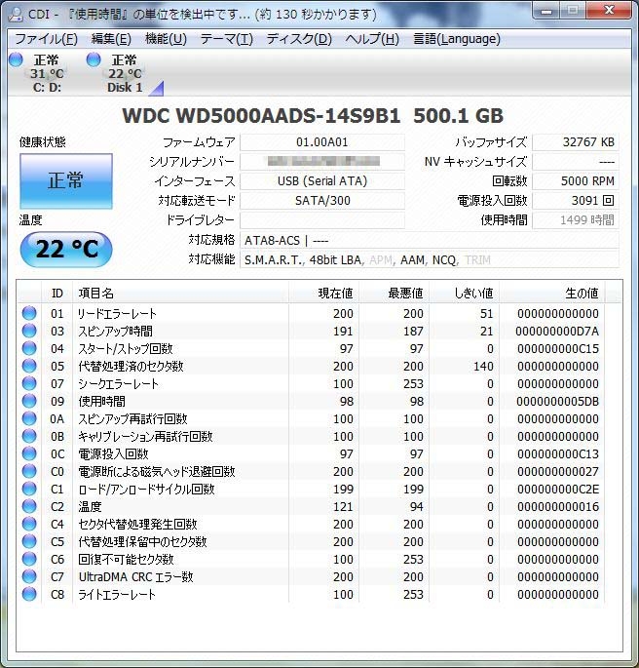The width and height of the screenshot is (639, 668).
Task: Click status orb for 09 使用時間
Action: coord(29,401)
